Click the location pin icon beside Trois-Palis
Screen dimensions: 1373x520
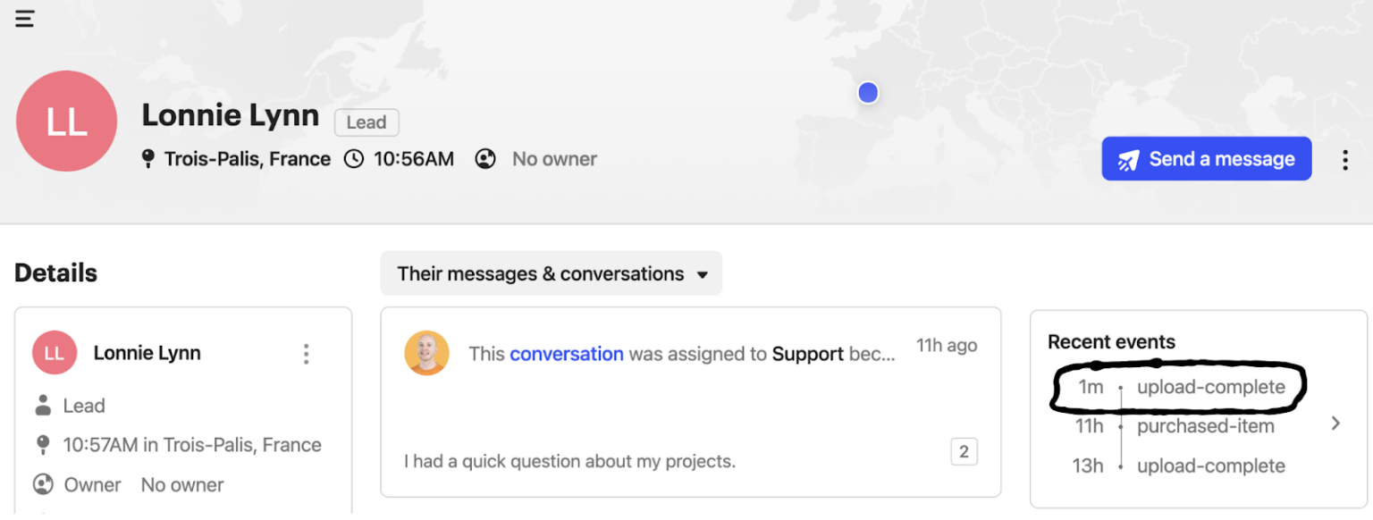point(147,158)
